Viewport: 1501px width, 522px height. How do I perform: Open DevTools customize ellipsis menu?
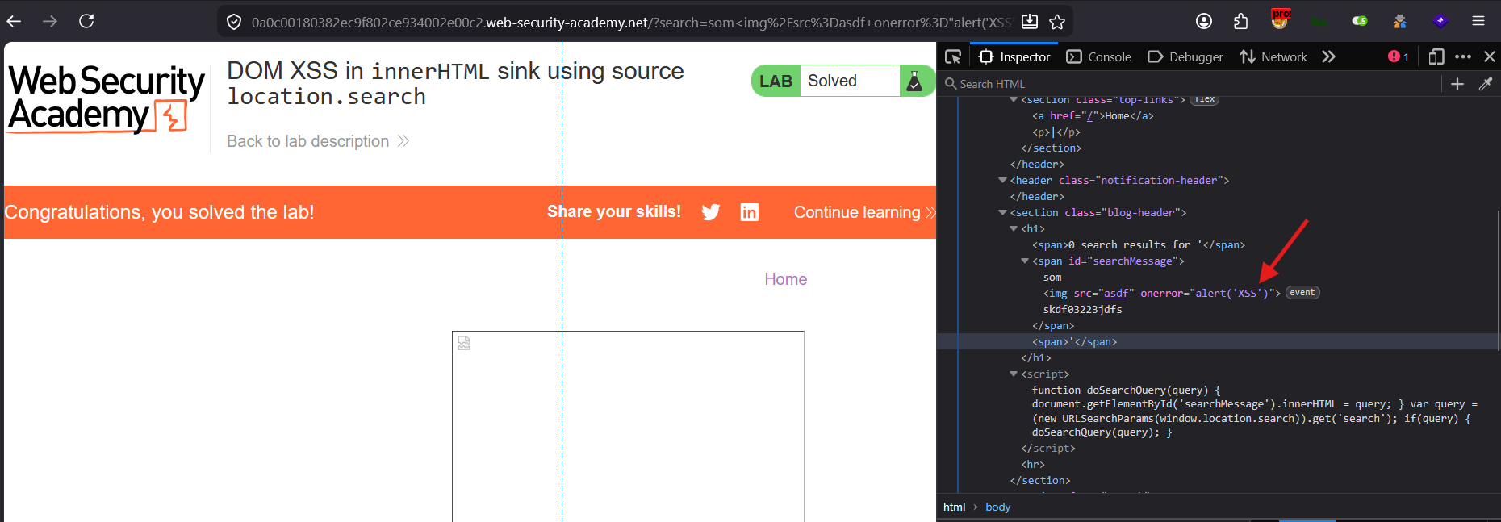pyautogui.click(x=1463, y=56)
